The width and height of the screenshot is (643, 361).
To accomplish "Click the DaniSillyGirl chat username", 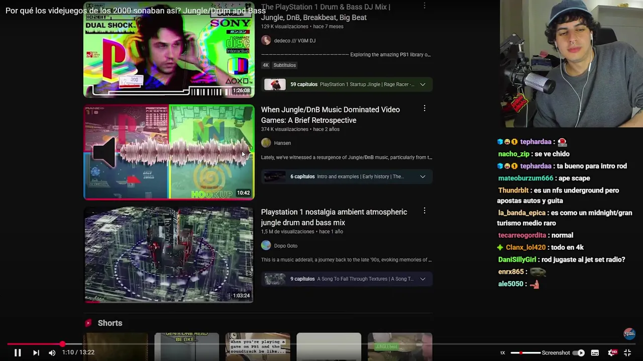I will [517, 259].
